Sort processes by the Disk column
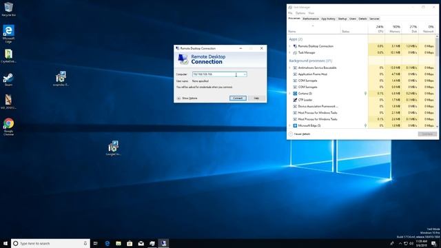 pyautogui.click(x=411, y=29)
